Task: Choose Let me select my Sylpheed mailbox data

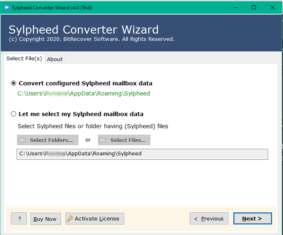Action: point(14,114)
